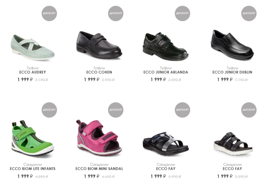Open the ECCO JUNIOR ARLANDA velcro shoe image

pos(166,47)
